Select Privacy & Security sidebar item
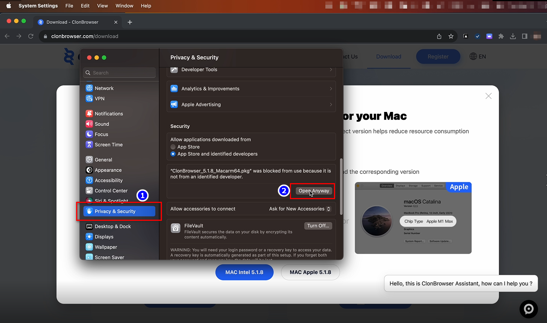 [119, 211]
